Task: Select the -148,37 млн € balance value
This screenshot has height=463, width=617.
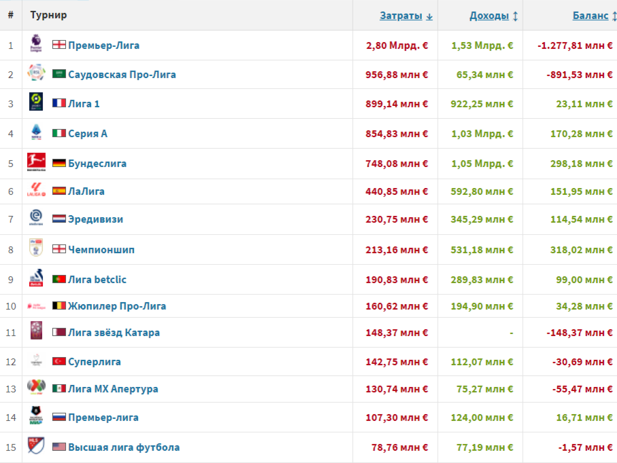Action: 580,333
